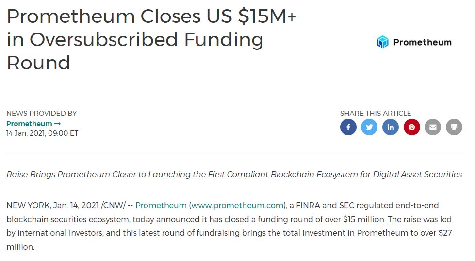Click the Prometheum wordmark next to the logo
Viewport: 475px width, 261px height.
(422, 42)
